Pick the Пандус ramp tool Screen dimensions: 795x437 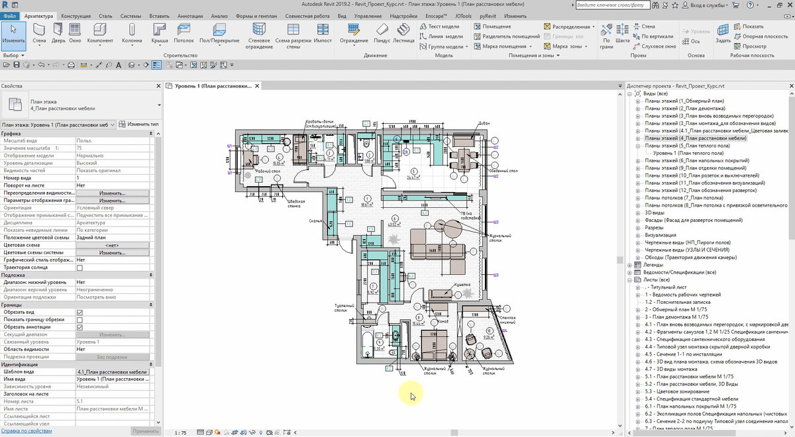(x=382, y=34)
